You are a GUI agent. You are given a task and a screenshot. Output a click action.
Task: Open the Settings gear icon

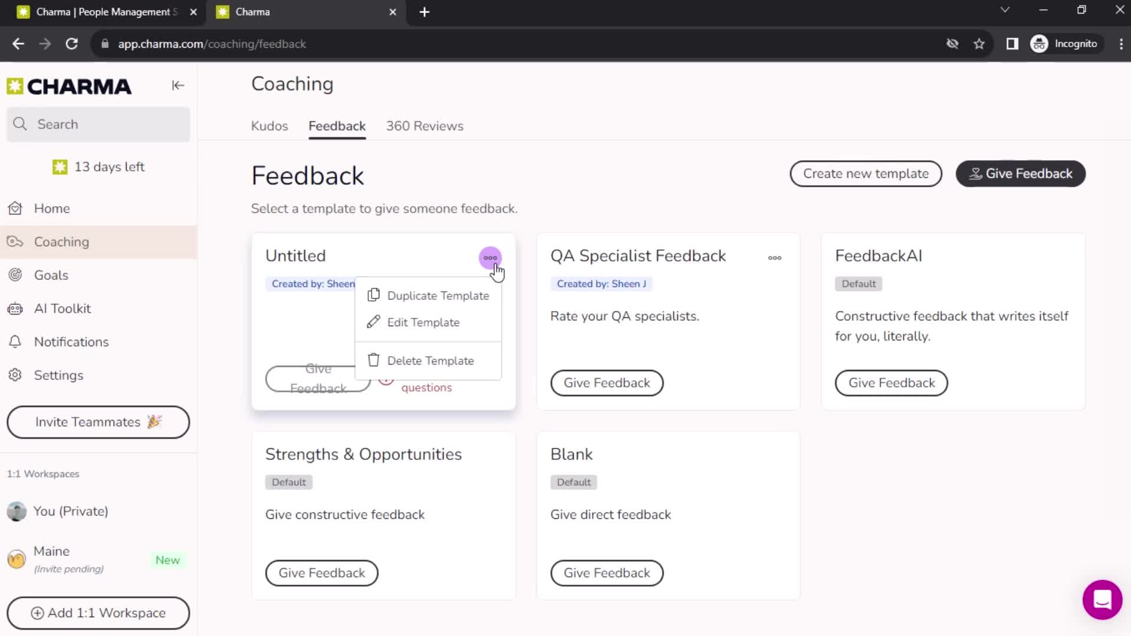[x=16, y=375]
